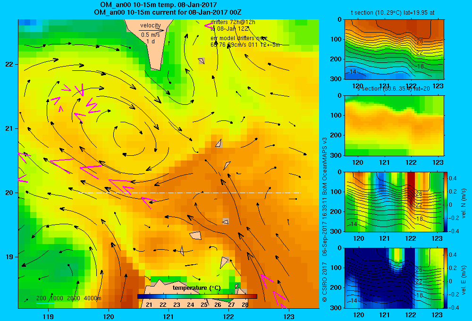This screenshot has width=472, height=321.
Task: Click the northward velocity section panel
Action: (x=394, y=202)
